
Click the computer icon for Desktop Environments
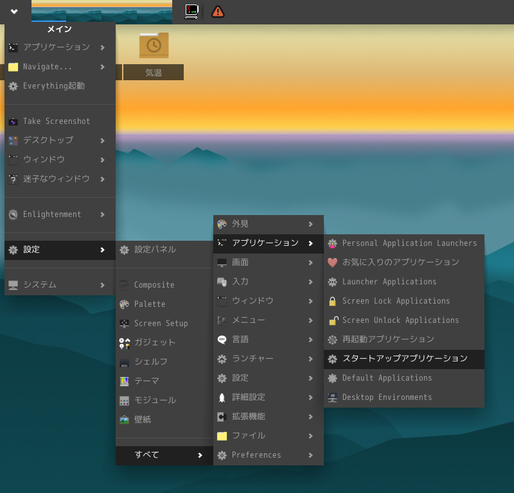pos(332,397)
